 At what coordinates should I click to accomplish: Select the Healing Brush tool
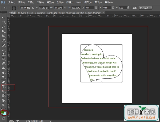[x=3, y=45]
